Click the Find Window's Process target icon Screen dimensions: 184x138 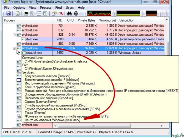[76, 14]
